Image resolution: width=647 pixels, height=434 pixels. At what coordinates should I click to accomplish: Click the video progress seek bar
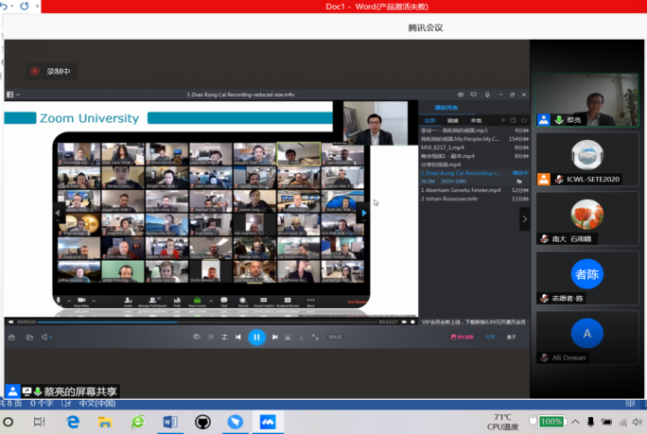pyautogui.click(x=208, y=321)
